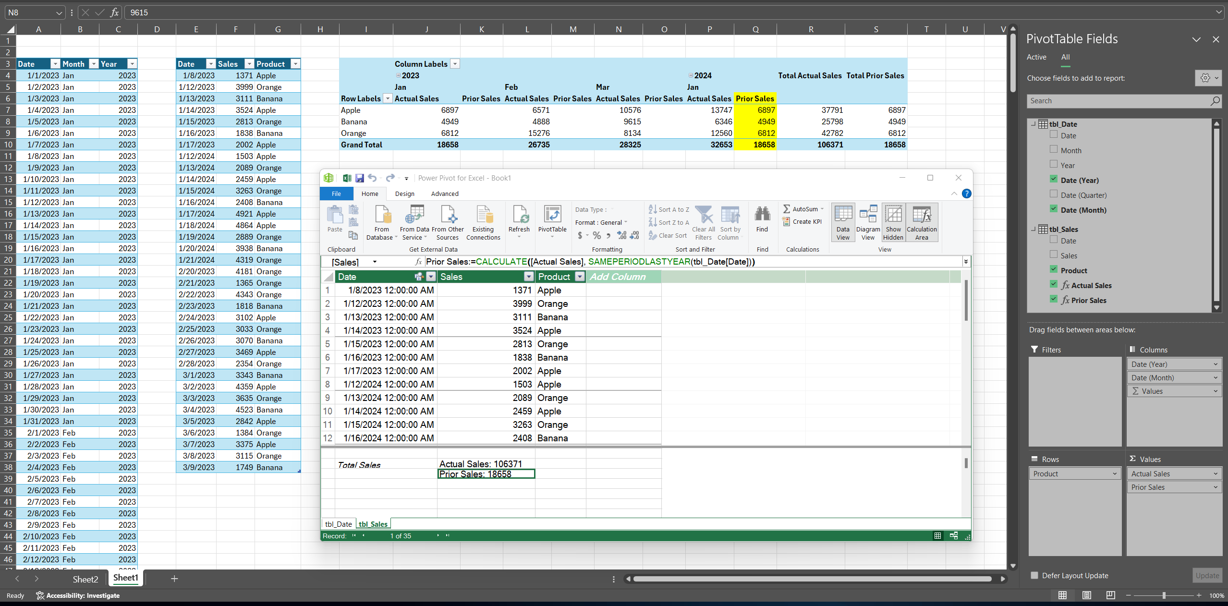Uncheck Date (Month) field
Viewport: 1228px width, 606px height.
[1054, 209]
